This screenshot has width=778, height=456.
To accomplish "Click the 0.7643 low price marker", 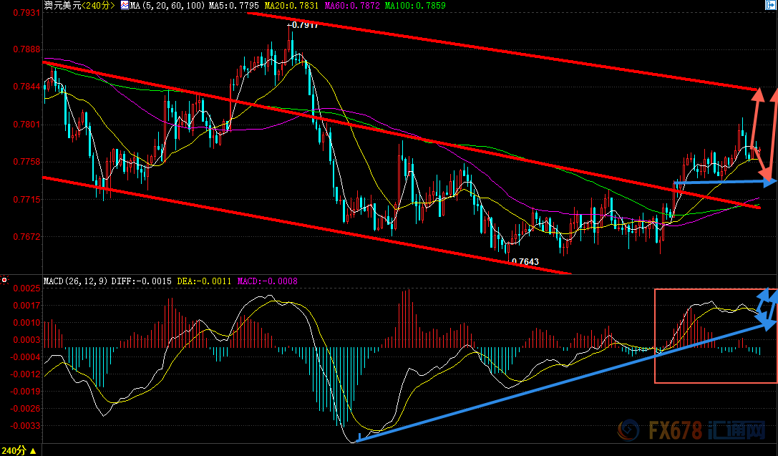I will [x=524, y=262].
